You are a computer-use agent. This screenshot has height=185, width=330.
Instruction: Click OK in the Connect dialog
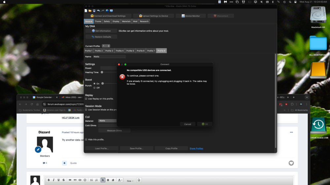(x=205, y=124)
